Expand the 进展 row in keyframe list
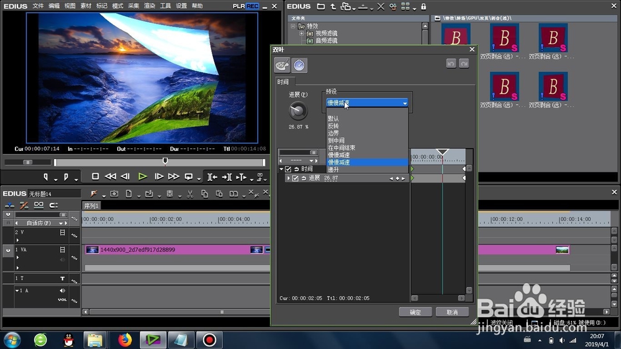Image resolution: width=621 pixels, height=349 pixels. click(x=288, y=178)
